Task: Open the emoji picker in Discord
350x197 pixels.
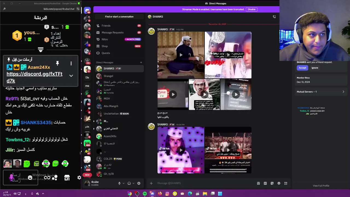Action: coord(279,183)
